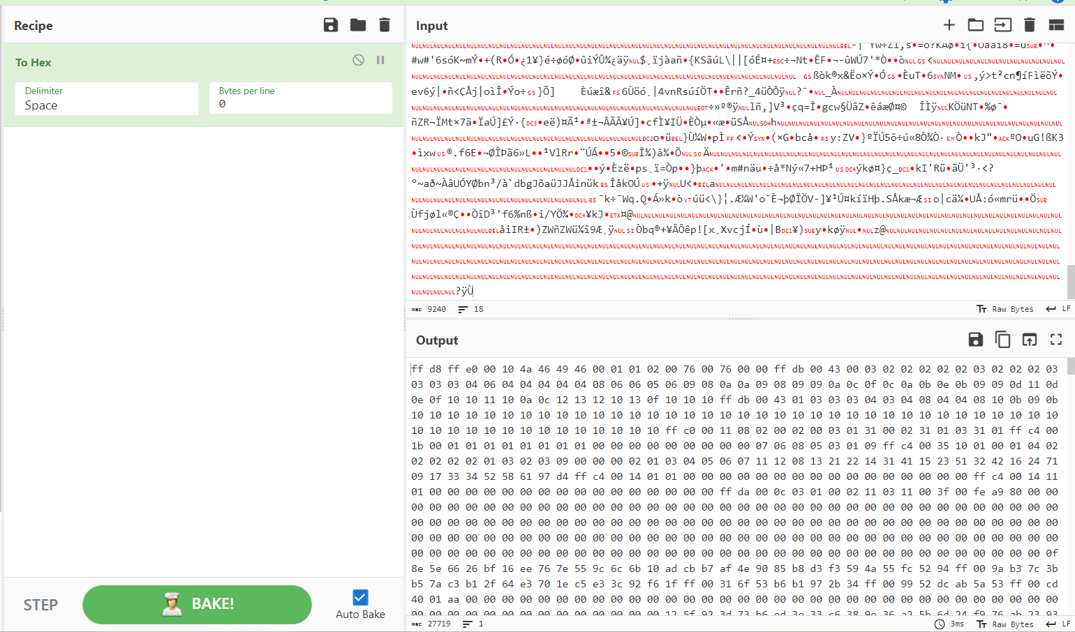The width and height of the screenshot is (1075, 632).
Task: Clear the recipe with trash icon
Action: [x=385, y=25]
